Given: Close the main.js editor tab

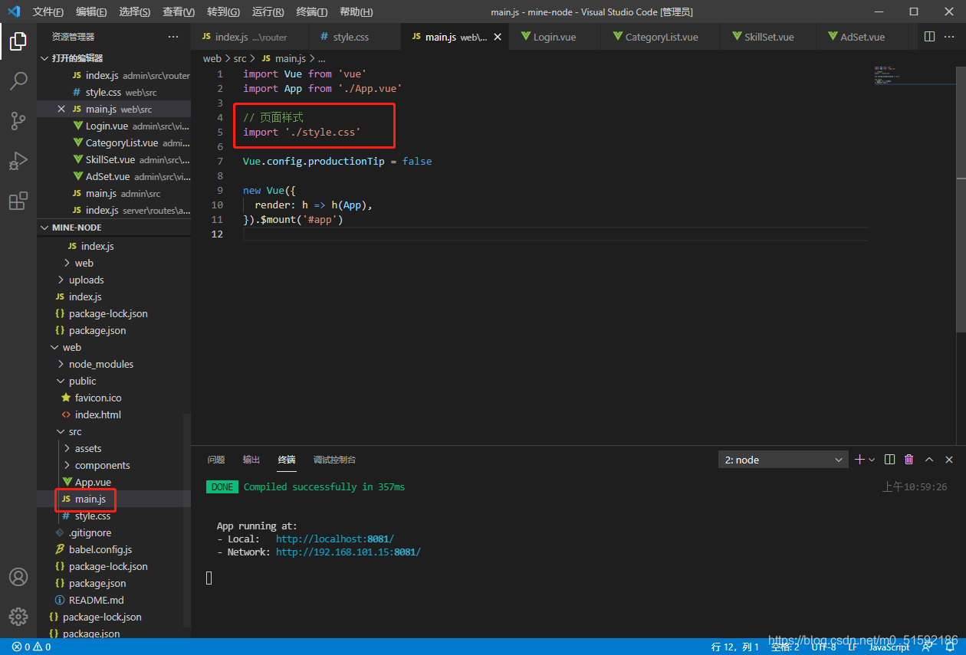Looking at the screenshot, I should pos(498,37).
